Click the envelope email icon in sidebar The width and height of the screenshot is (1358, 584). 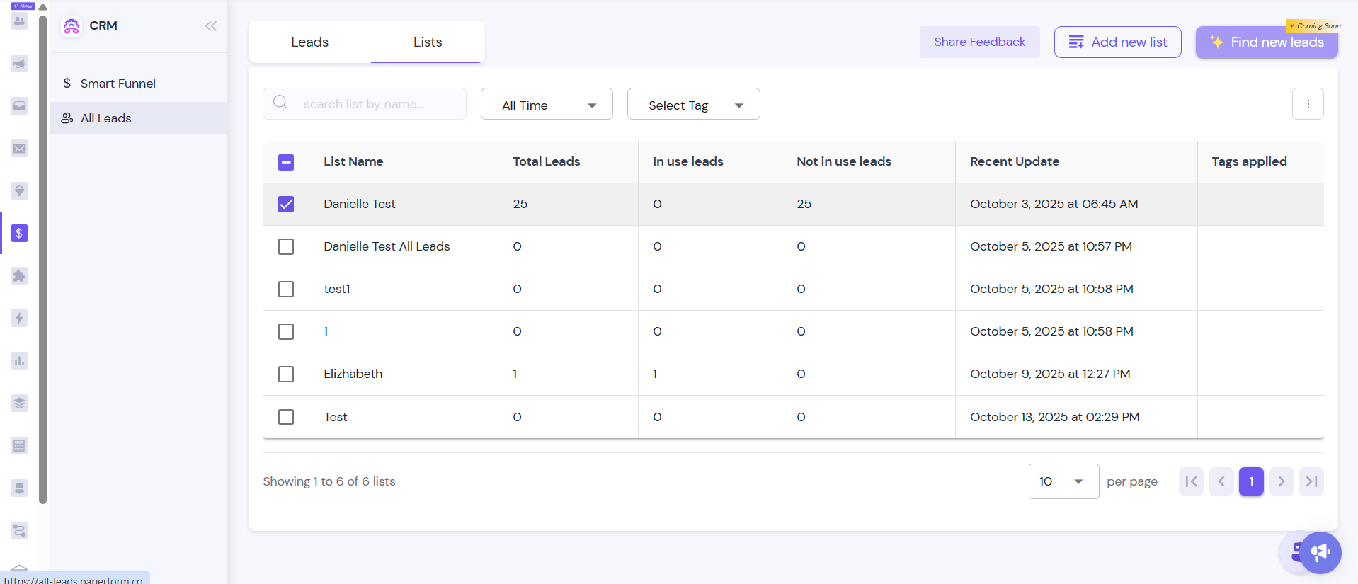click(x=19, y=149)
